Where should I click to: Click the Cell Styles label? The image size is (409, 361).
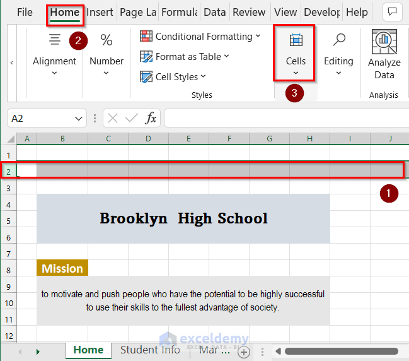click(177, 77)
